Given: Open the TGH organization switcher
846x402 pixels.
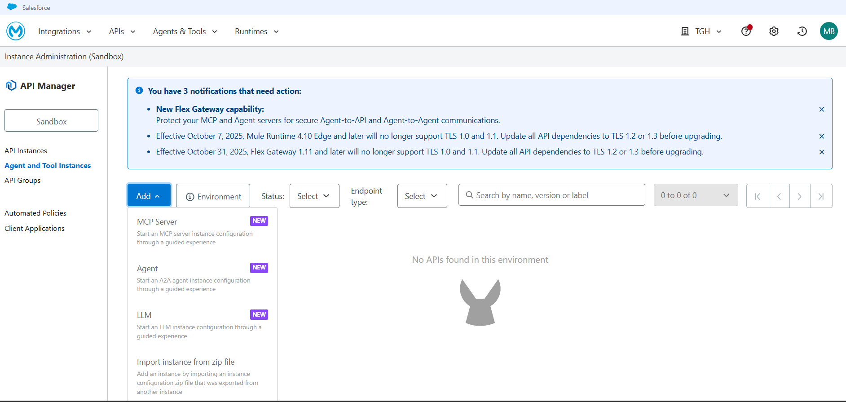Looking at the screenshot, I should [701, 31].
